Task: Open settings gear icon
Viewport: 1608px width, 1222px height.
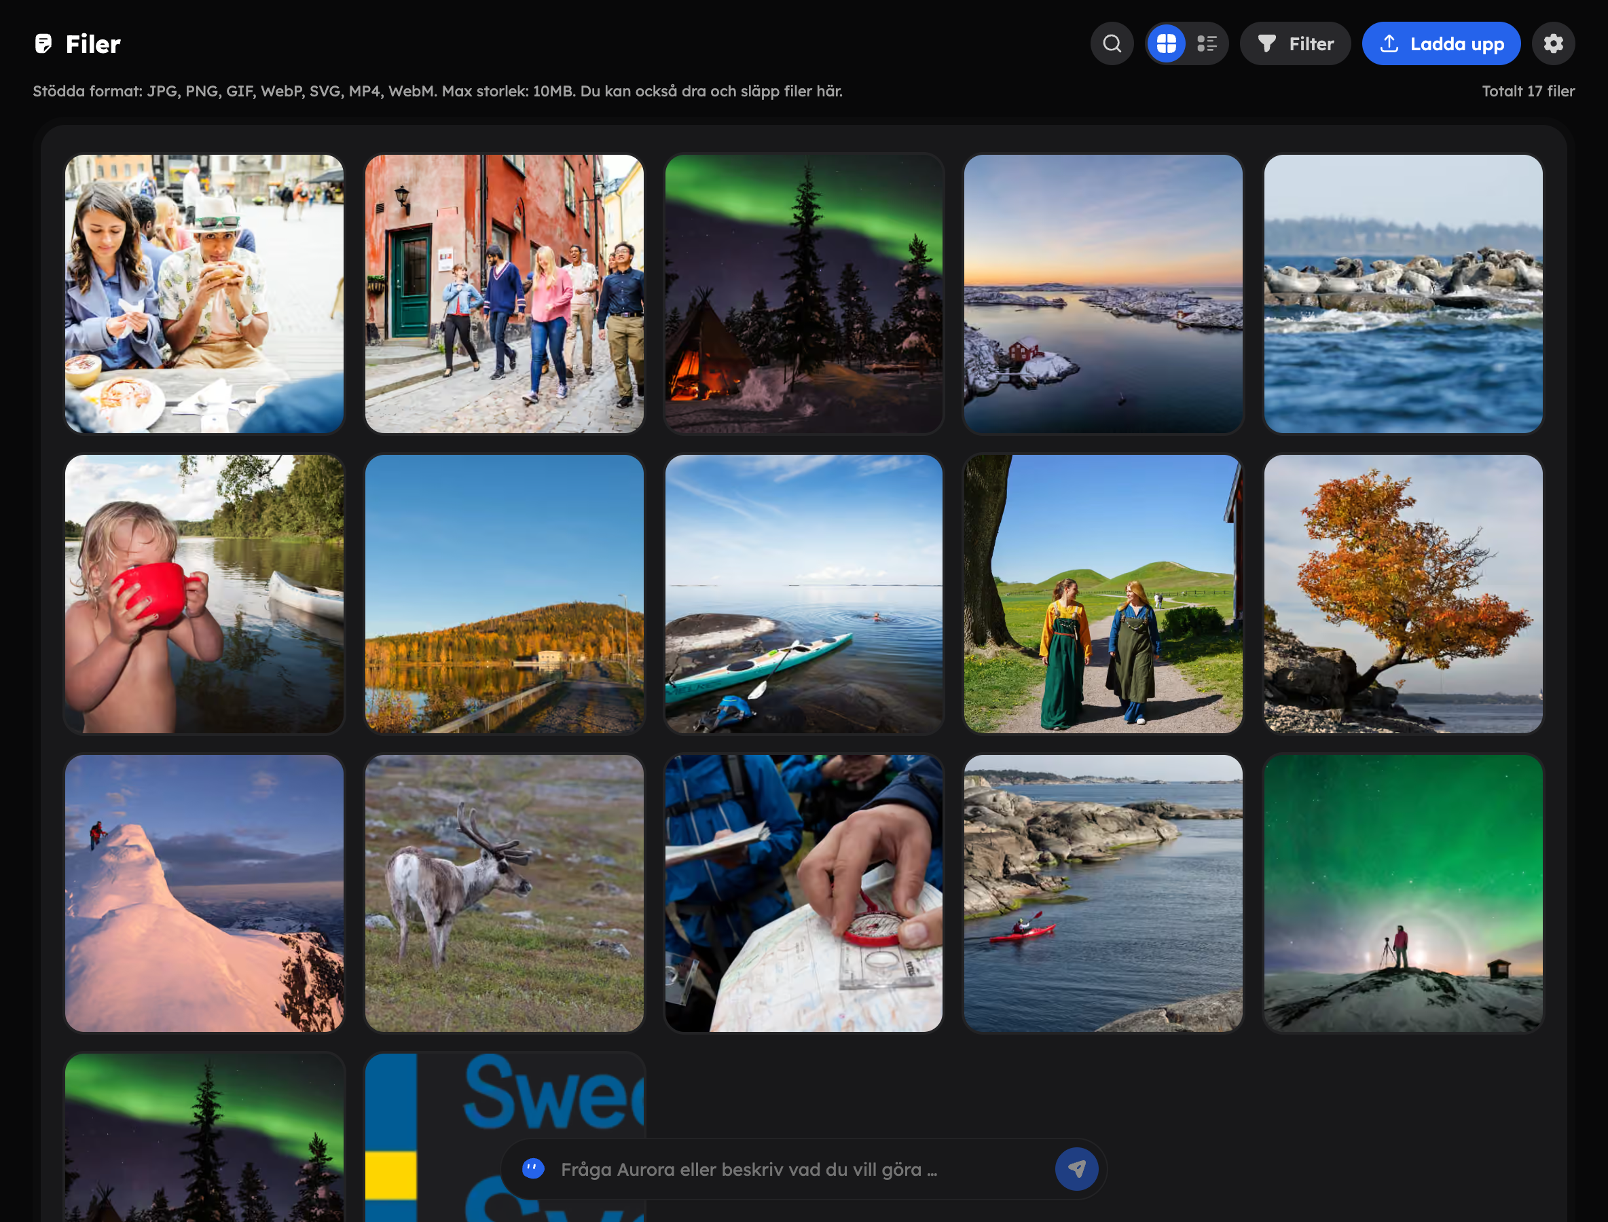Action: (x=1554, y=43)
